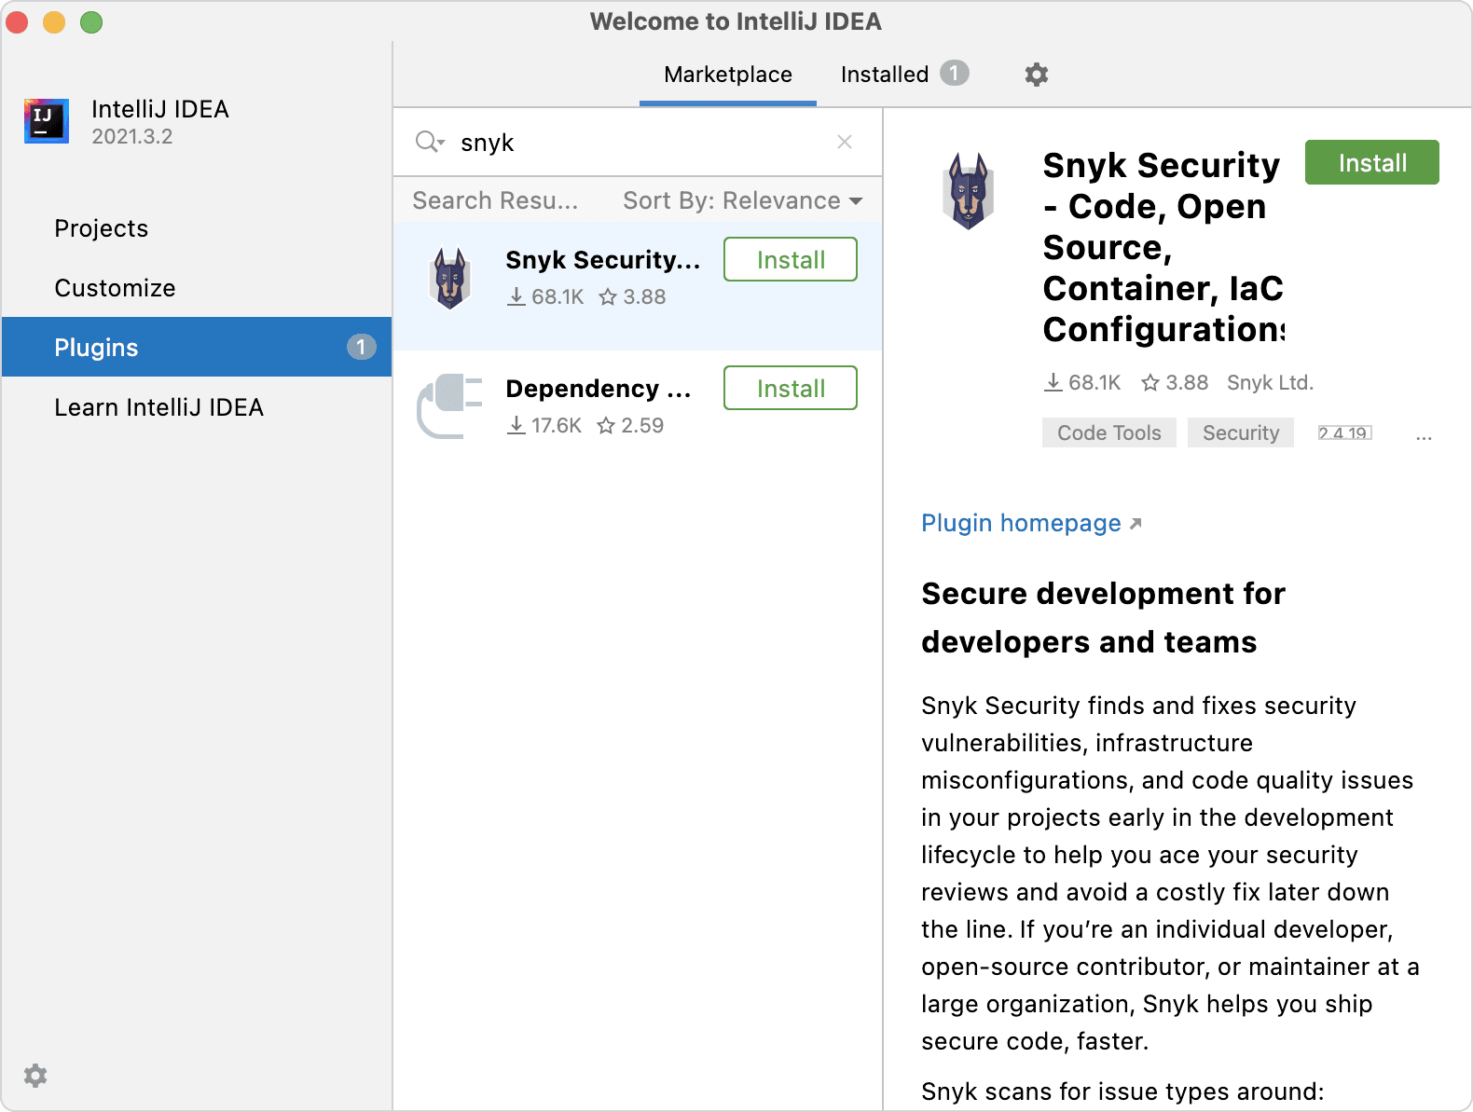Click the Plugins notification badge showing 1
The image size is (1473, 1112).
[362, 347]
